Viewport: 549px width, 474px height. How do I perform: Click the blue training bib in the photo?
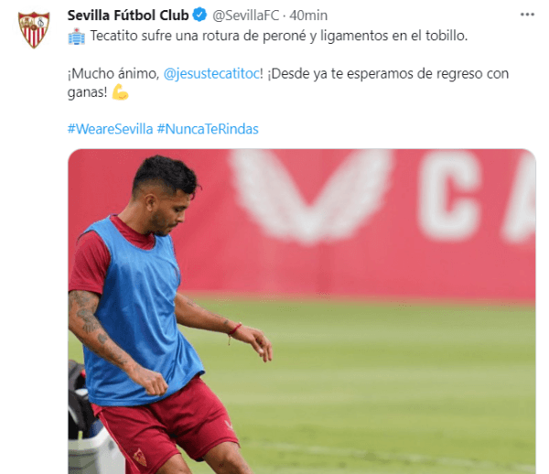(140, 312)
